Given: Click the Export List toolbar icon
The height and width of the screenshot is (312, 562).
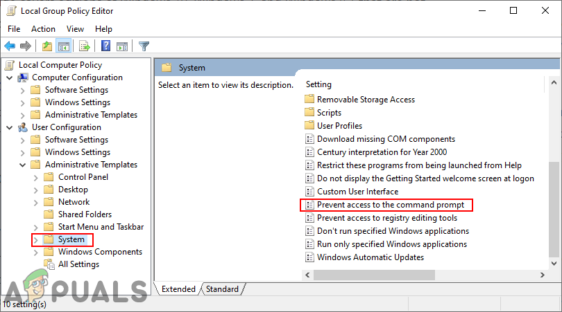Looking at the screenshot, I should pyautogui.click(x=84, y=46).
